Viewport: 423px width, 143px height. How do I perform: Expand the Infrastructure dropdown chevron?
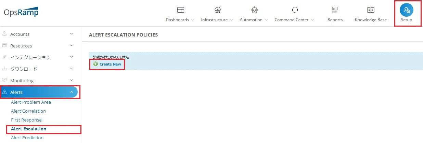pos(232,20)
